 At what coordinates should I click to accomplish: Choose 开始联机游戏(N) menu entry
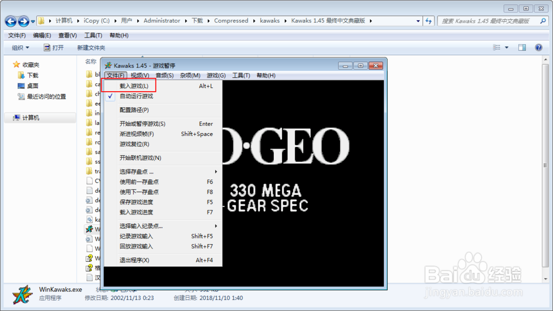pyautogui.click(x=163, y=158)
